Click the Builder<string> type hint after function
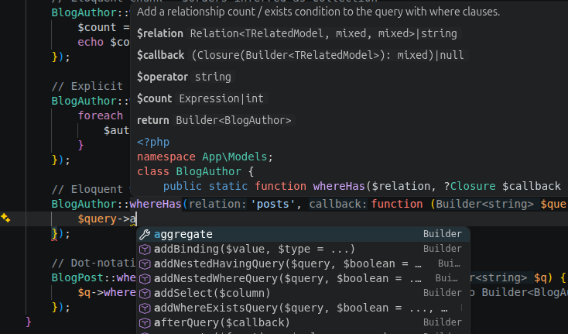Image resolution: width=568 pixels, height=334 pixels. pyautogui.click(x=484, y=204)
